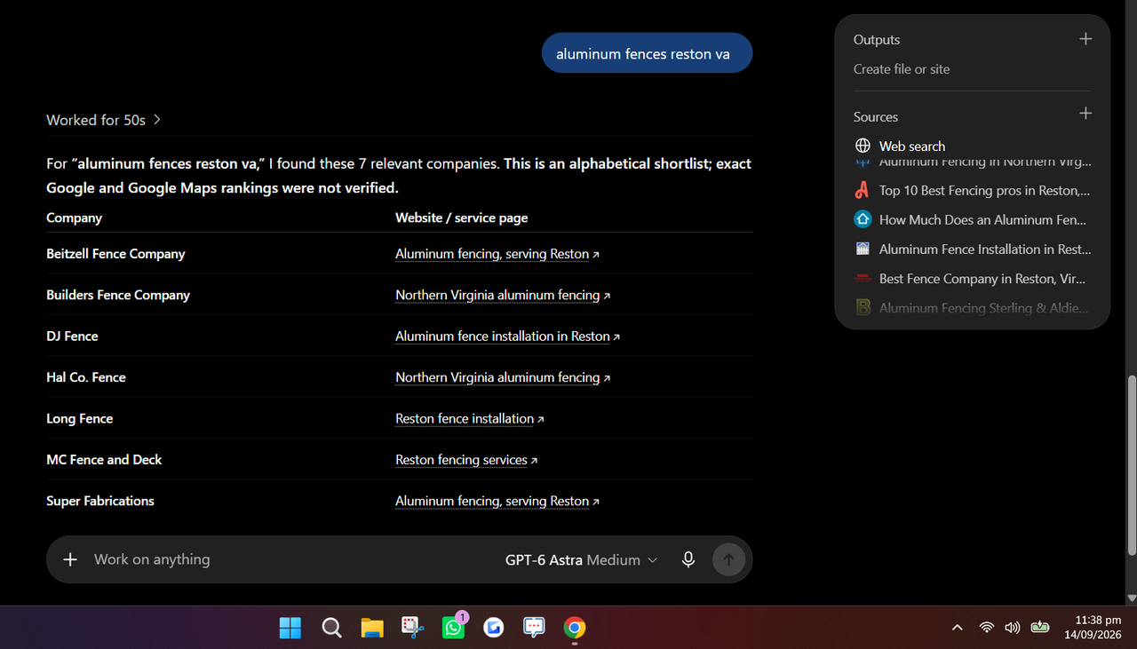
Task: Open the GPT-6 Astra Medium model dropdown
Action: [x=582, y=560]
